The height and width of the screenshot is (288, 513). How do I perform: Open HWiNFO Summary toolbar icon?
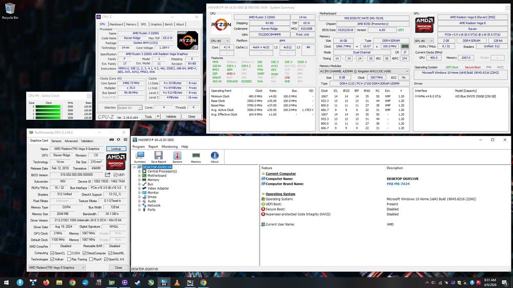tap(140, 157)
